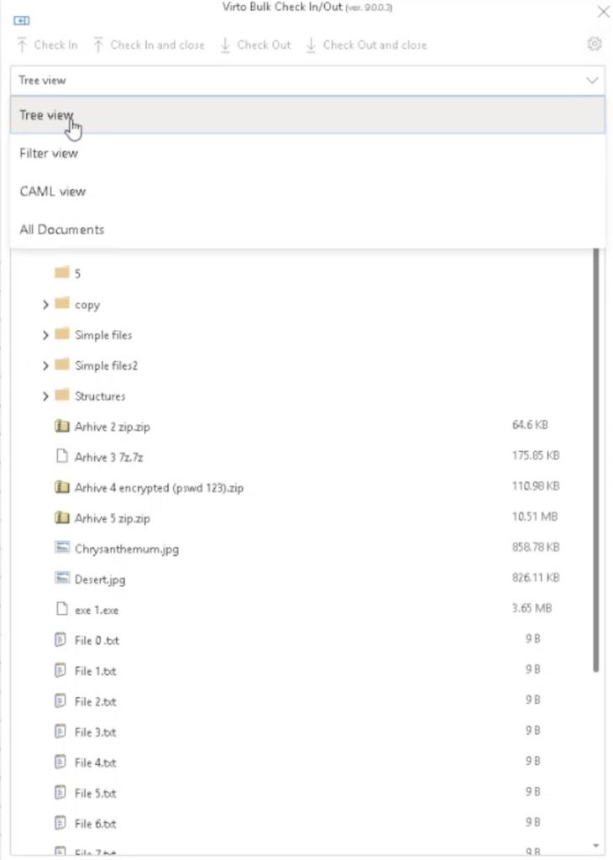Expand the Structures folder chevron
The height and width of the screenshot is (860, 613).
(x=45, y=396)
